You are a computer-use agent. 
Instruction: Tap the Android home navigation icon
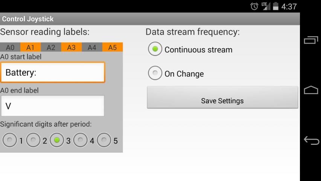pyautogui.click(x=311, y=90)
